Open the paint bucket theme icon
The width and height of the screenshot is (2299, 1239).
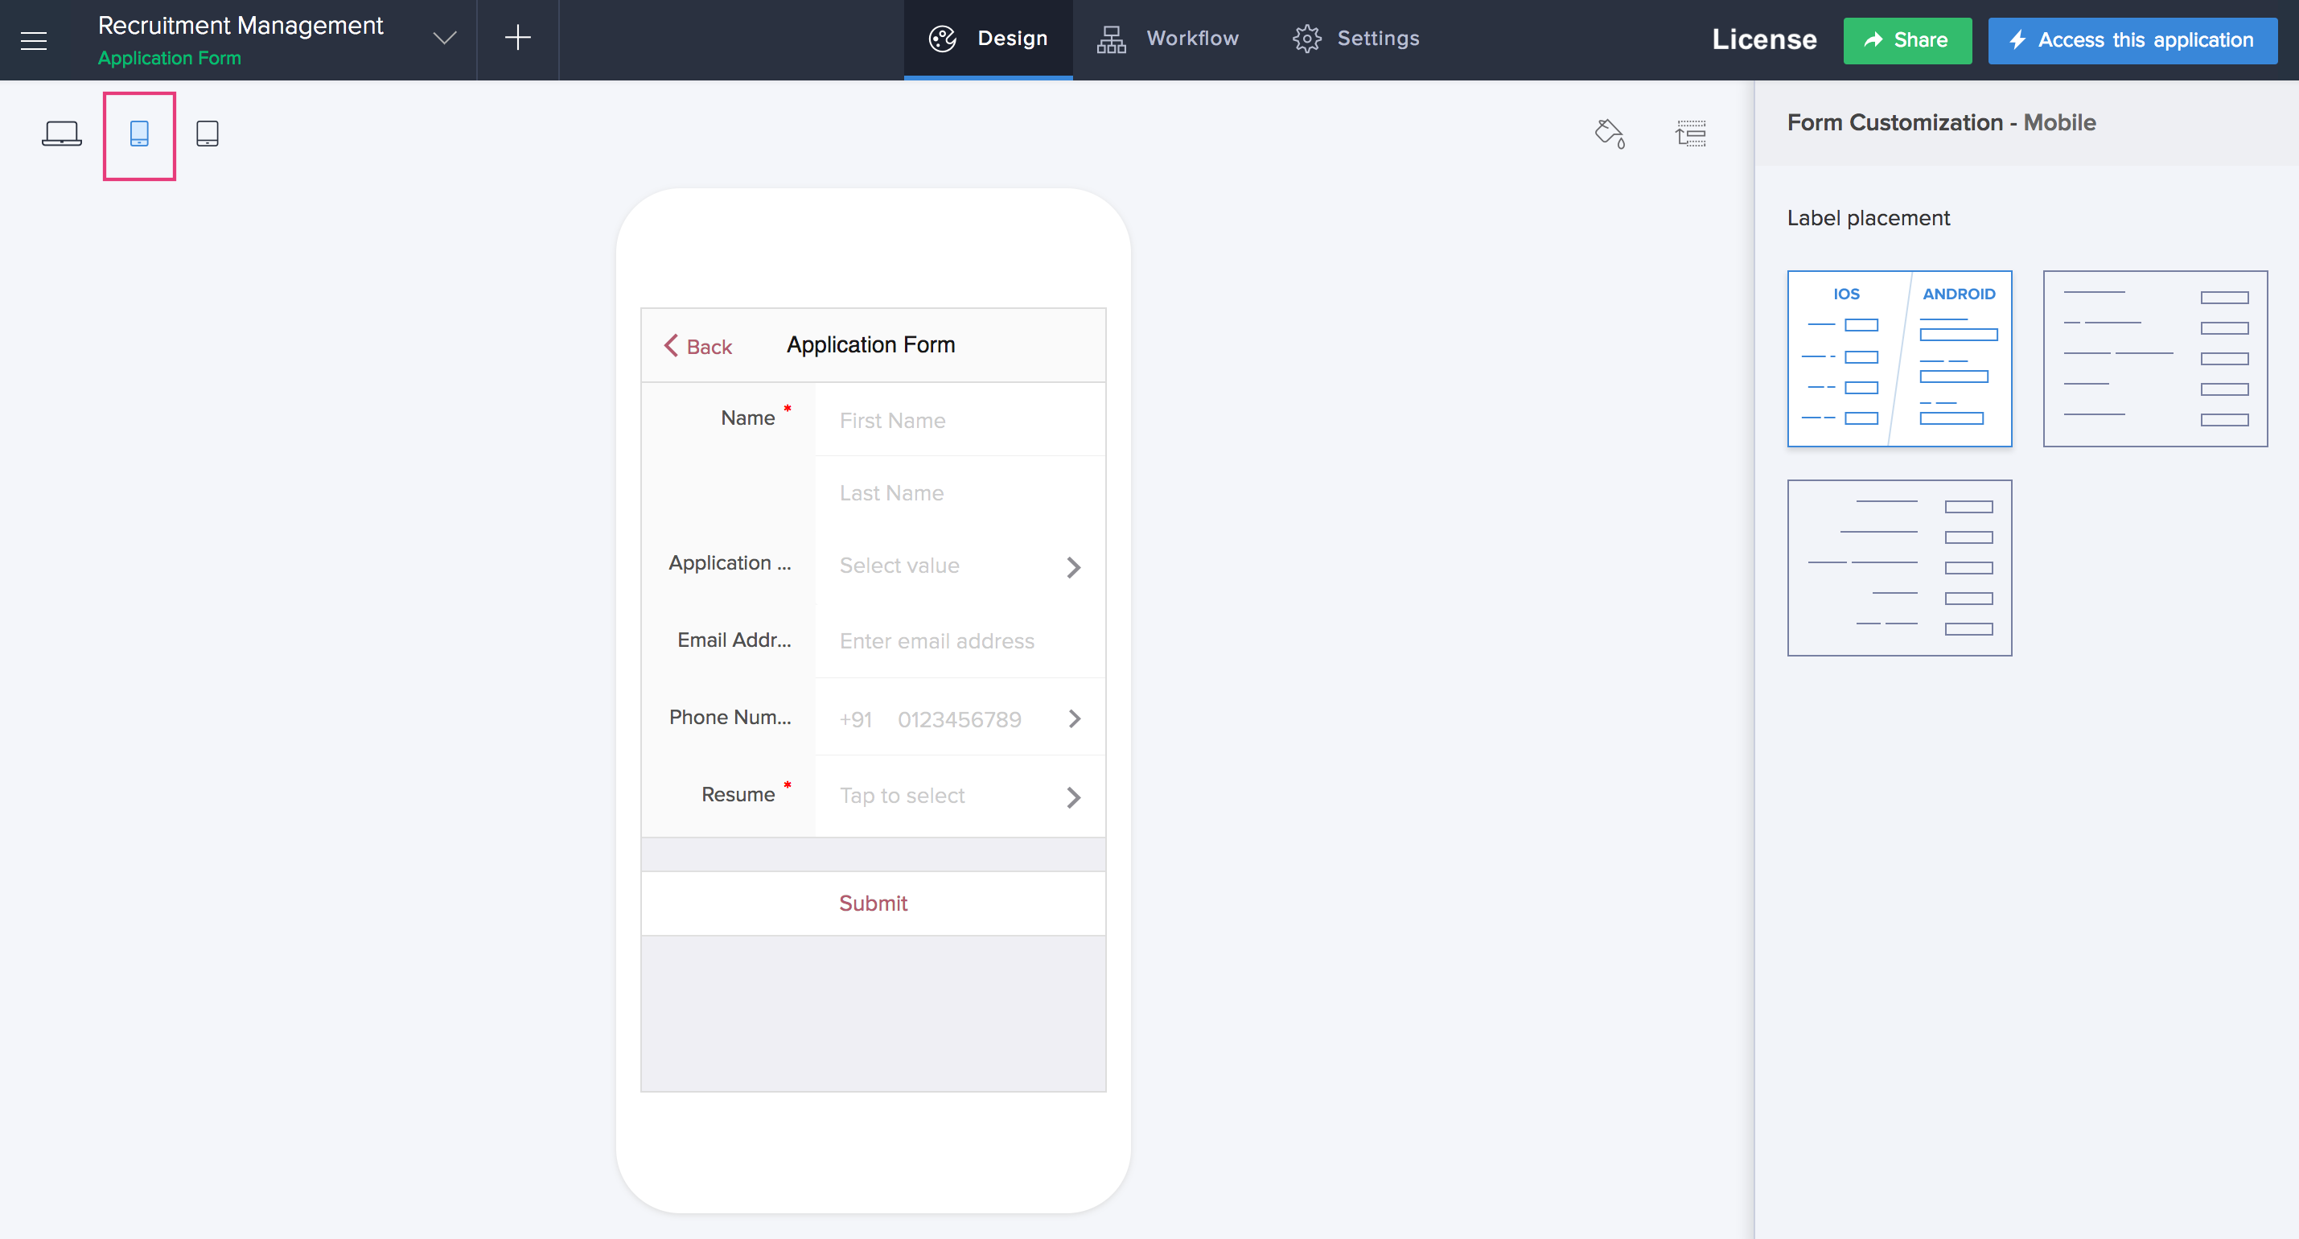1609,134
